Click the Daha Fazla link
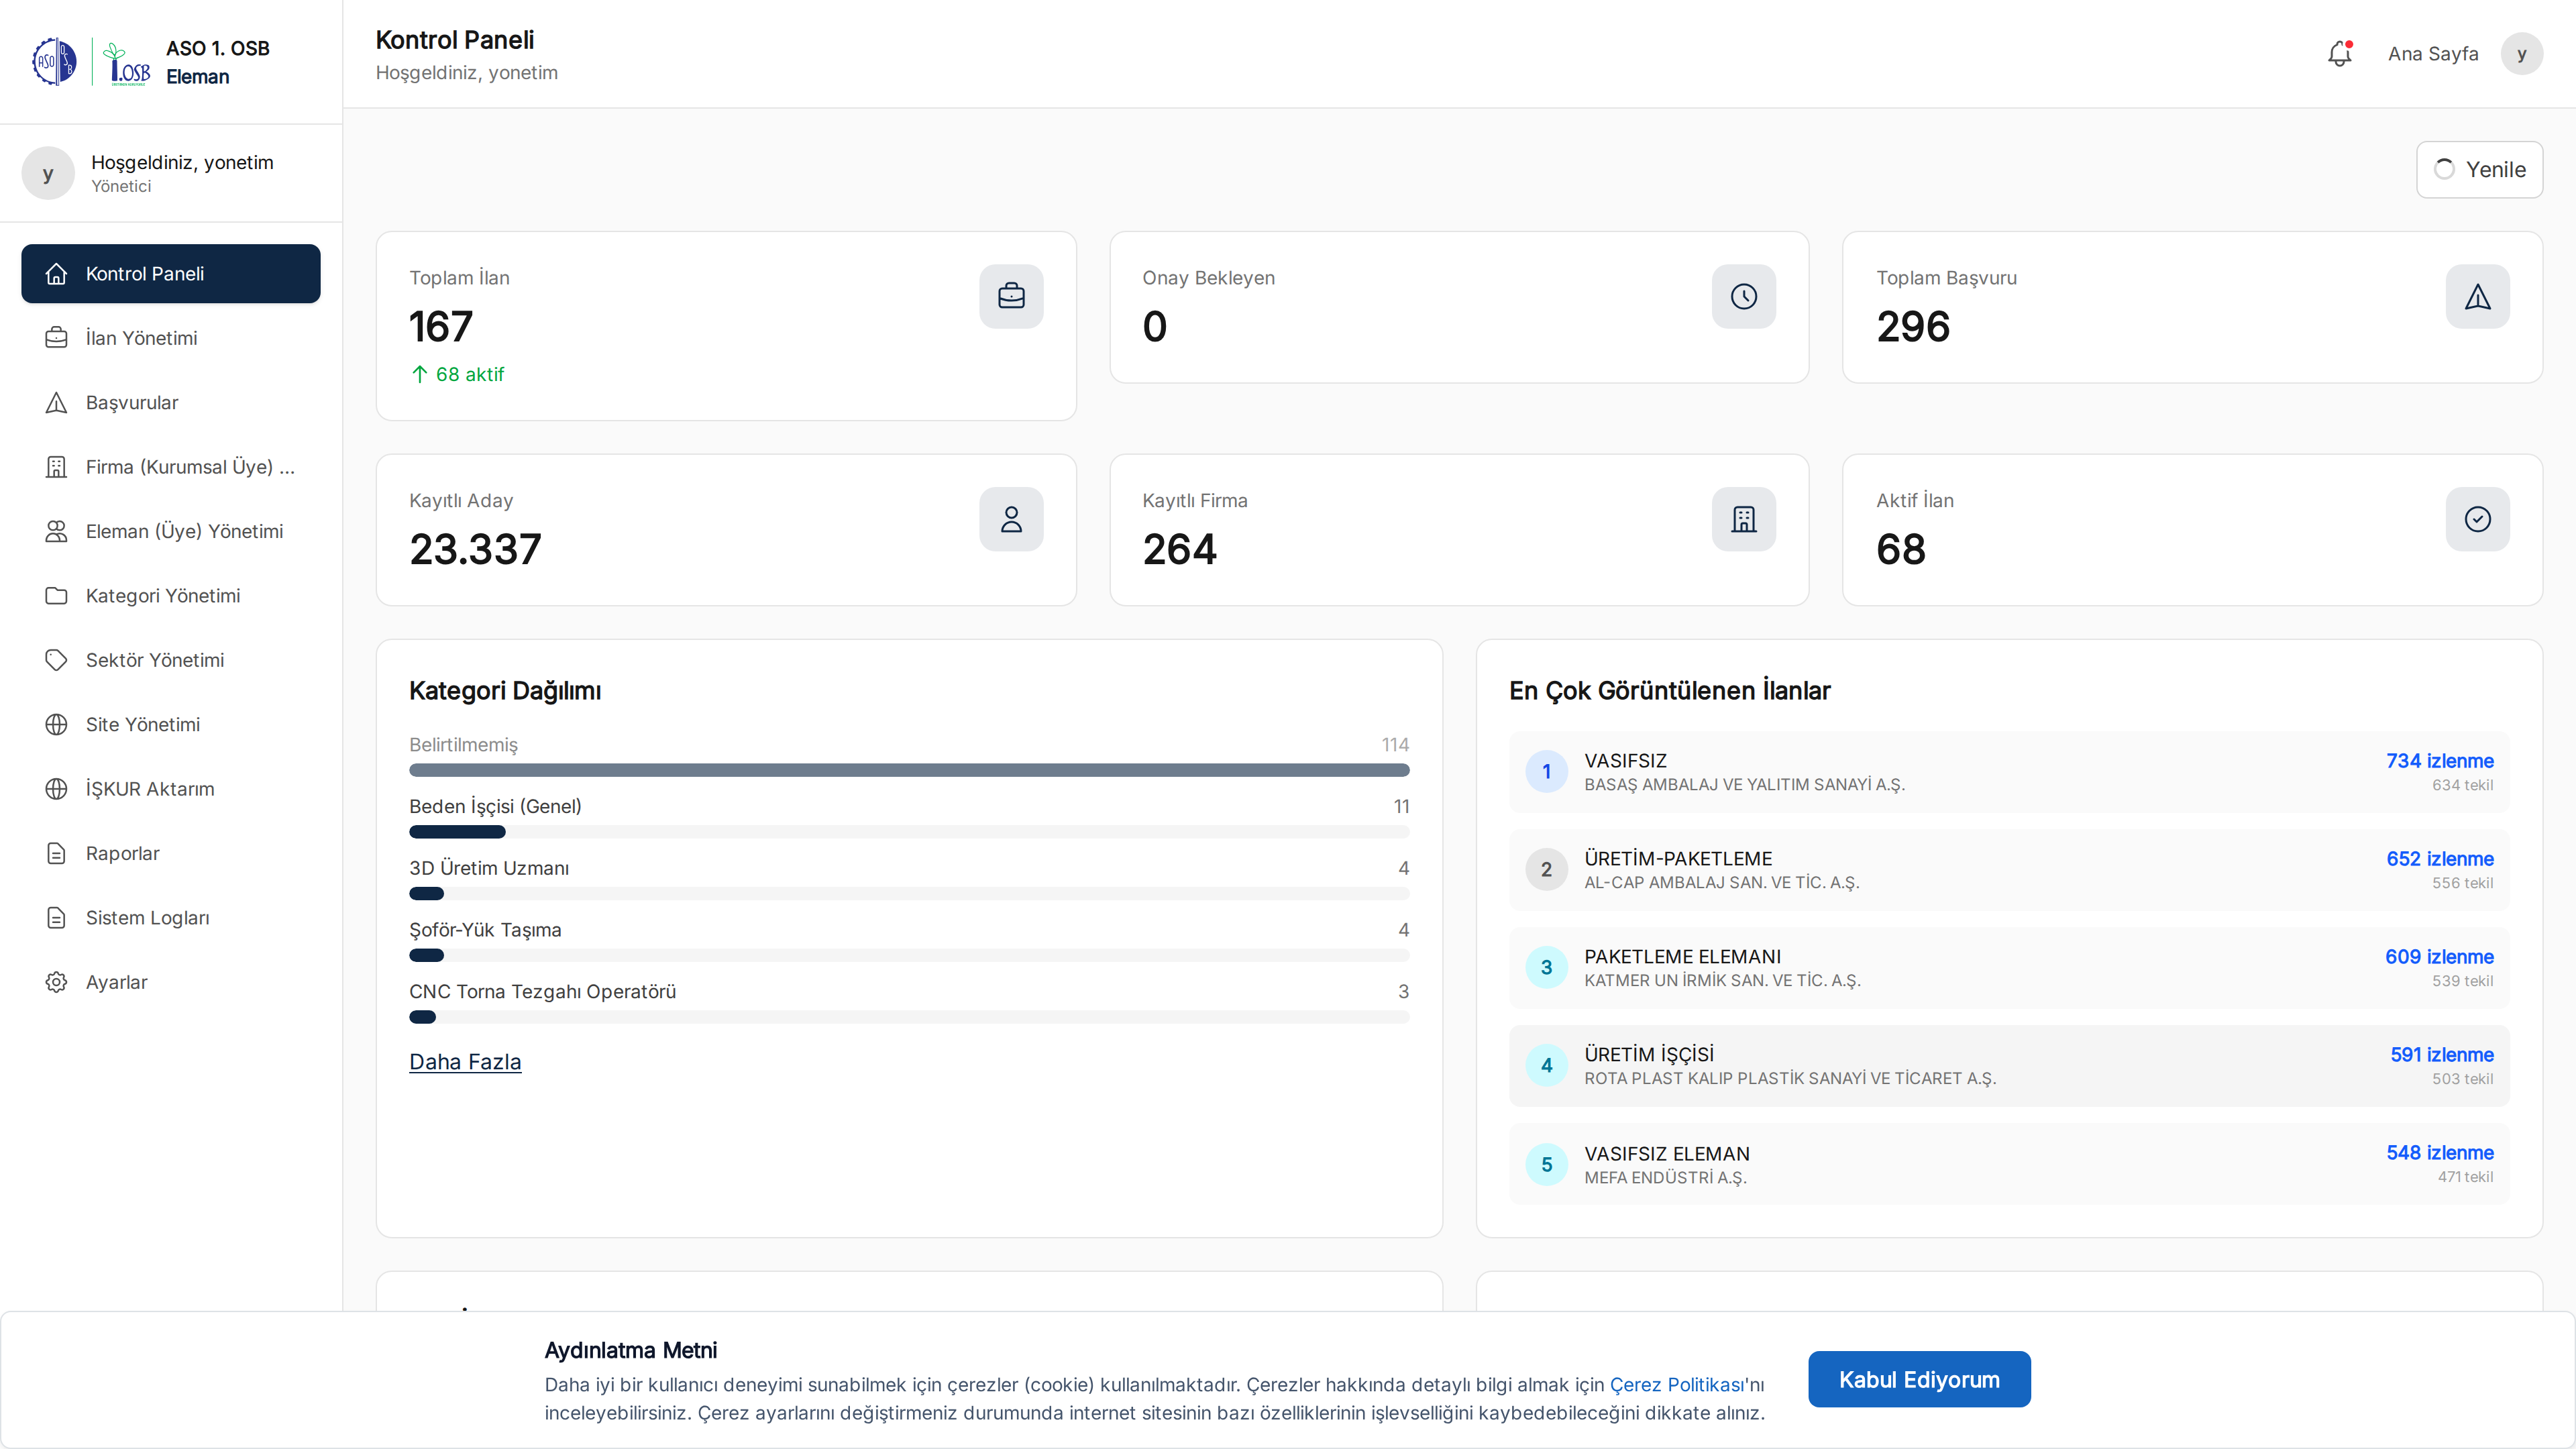 tap(465, 1062)
